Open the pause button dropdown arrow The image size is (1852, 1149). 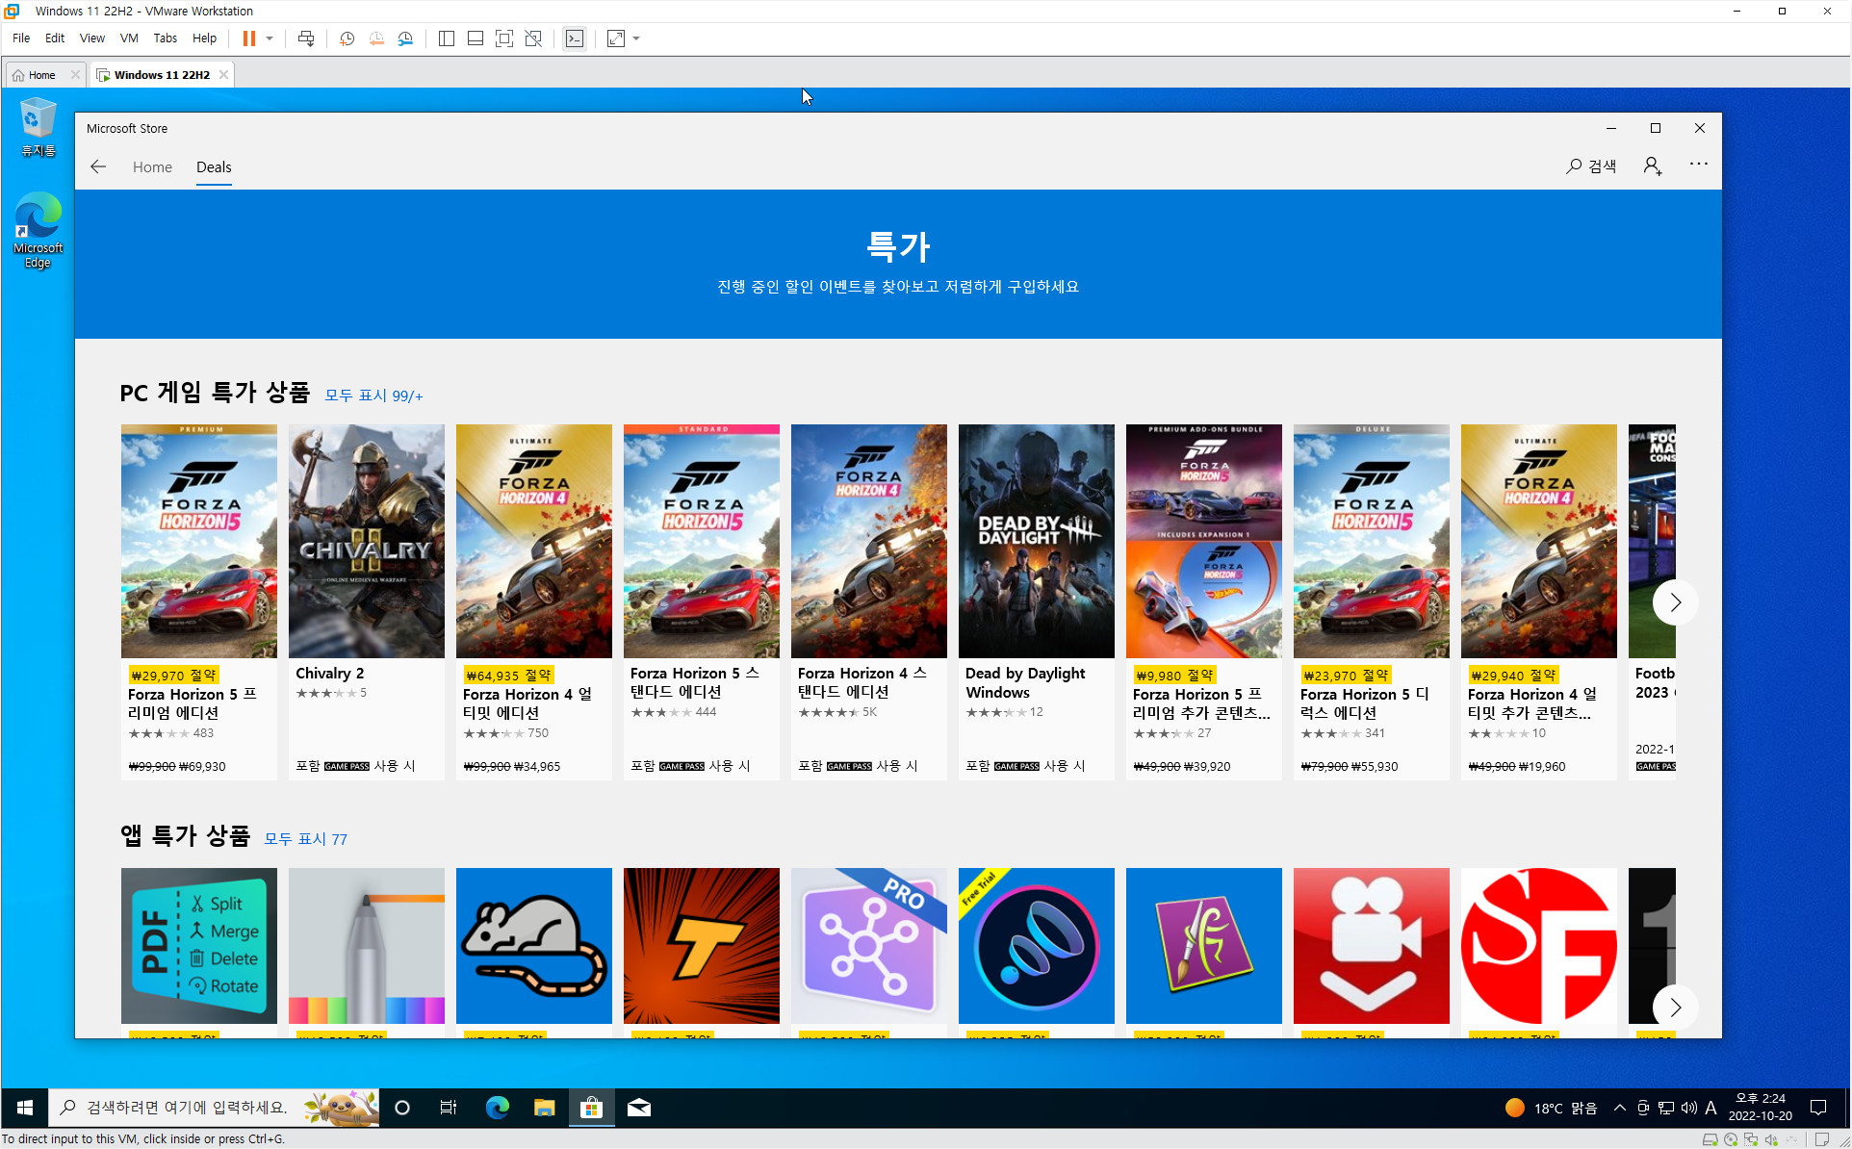pos(270,38)
